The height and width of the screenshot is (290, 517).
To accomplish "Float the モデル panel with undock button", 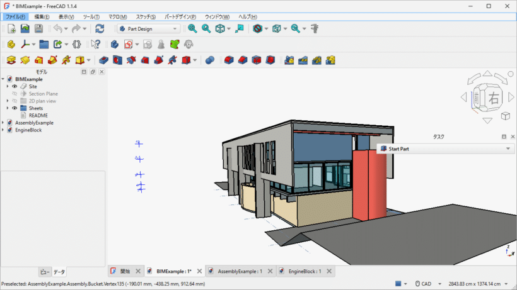I will tap(93, 72).
